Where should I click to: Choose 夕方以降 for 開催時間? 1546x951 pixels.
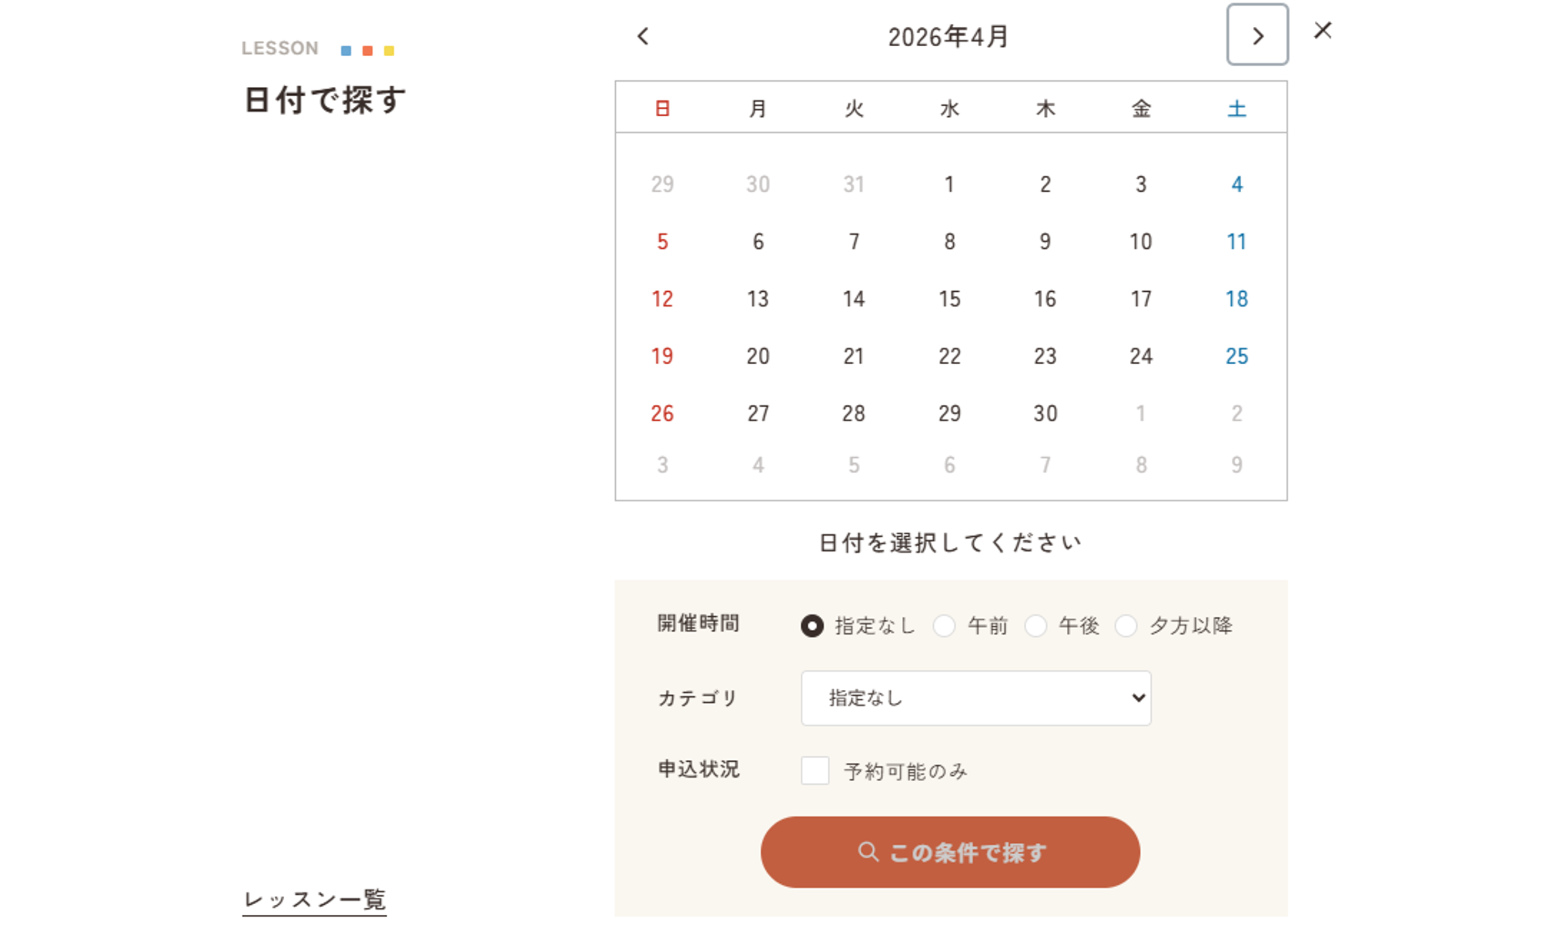(1126, 626)
